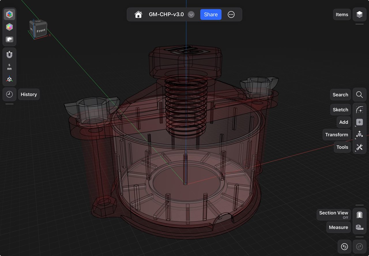Open the ellipsis more options menu
The image size is (369, 256).
point(231,14)
